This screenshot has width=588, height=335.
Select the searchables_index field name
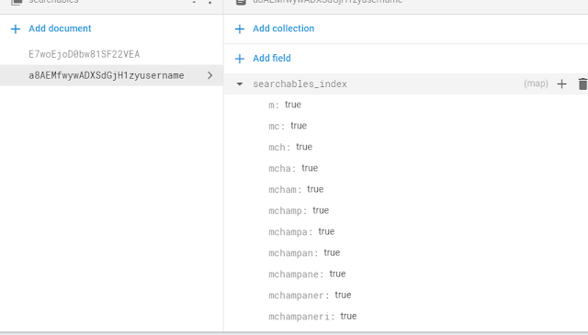300,84
